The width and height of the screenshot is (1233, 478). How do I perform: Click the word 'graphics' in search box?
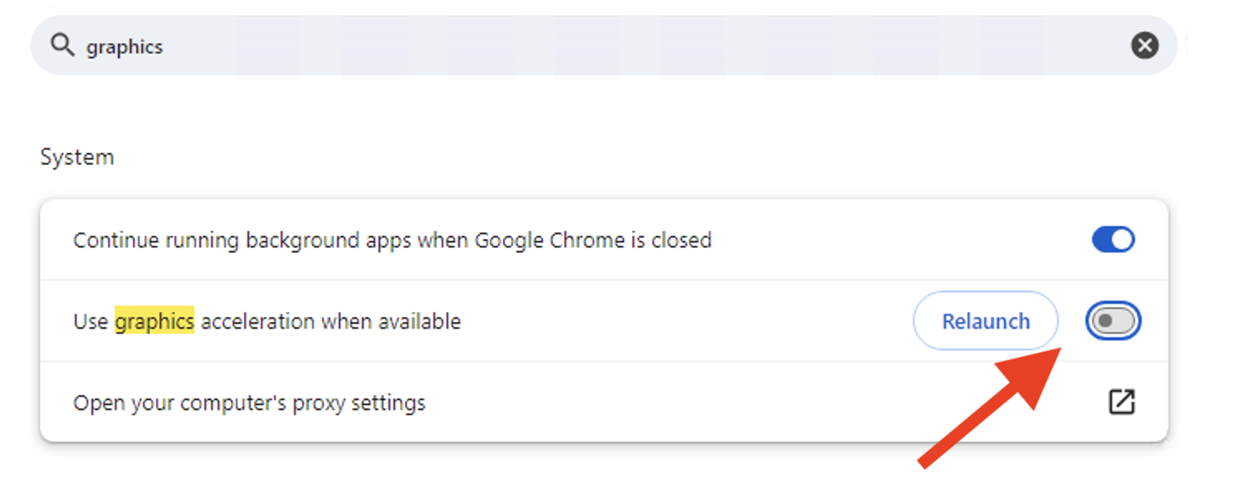point(124,46)
